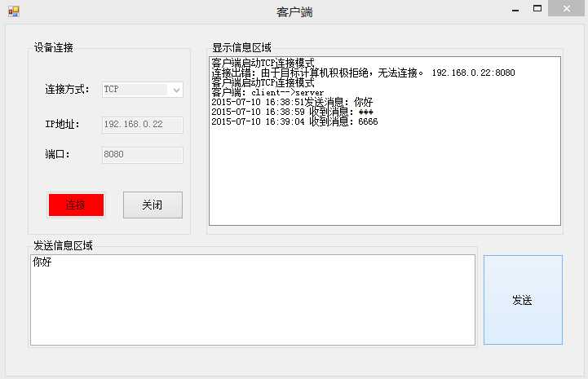Viewport: 588px width, 379px height.
Task: Click the log line '客户端: client-->server'
Action: tap(267, 92)
